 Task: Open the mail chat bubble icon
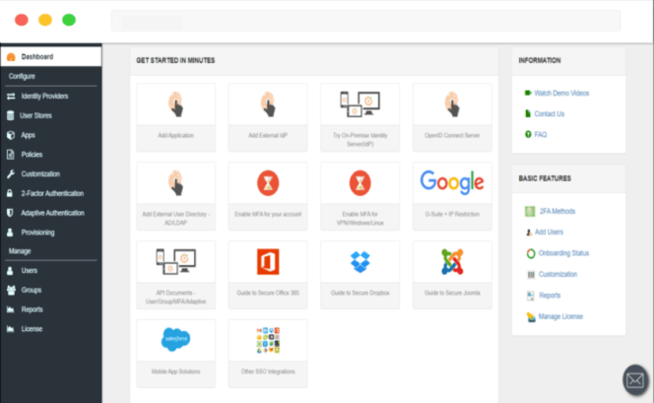[635, 380]
